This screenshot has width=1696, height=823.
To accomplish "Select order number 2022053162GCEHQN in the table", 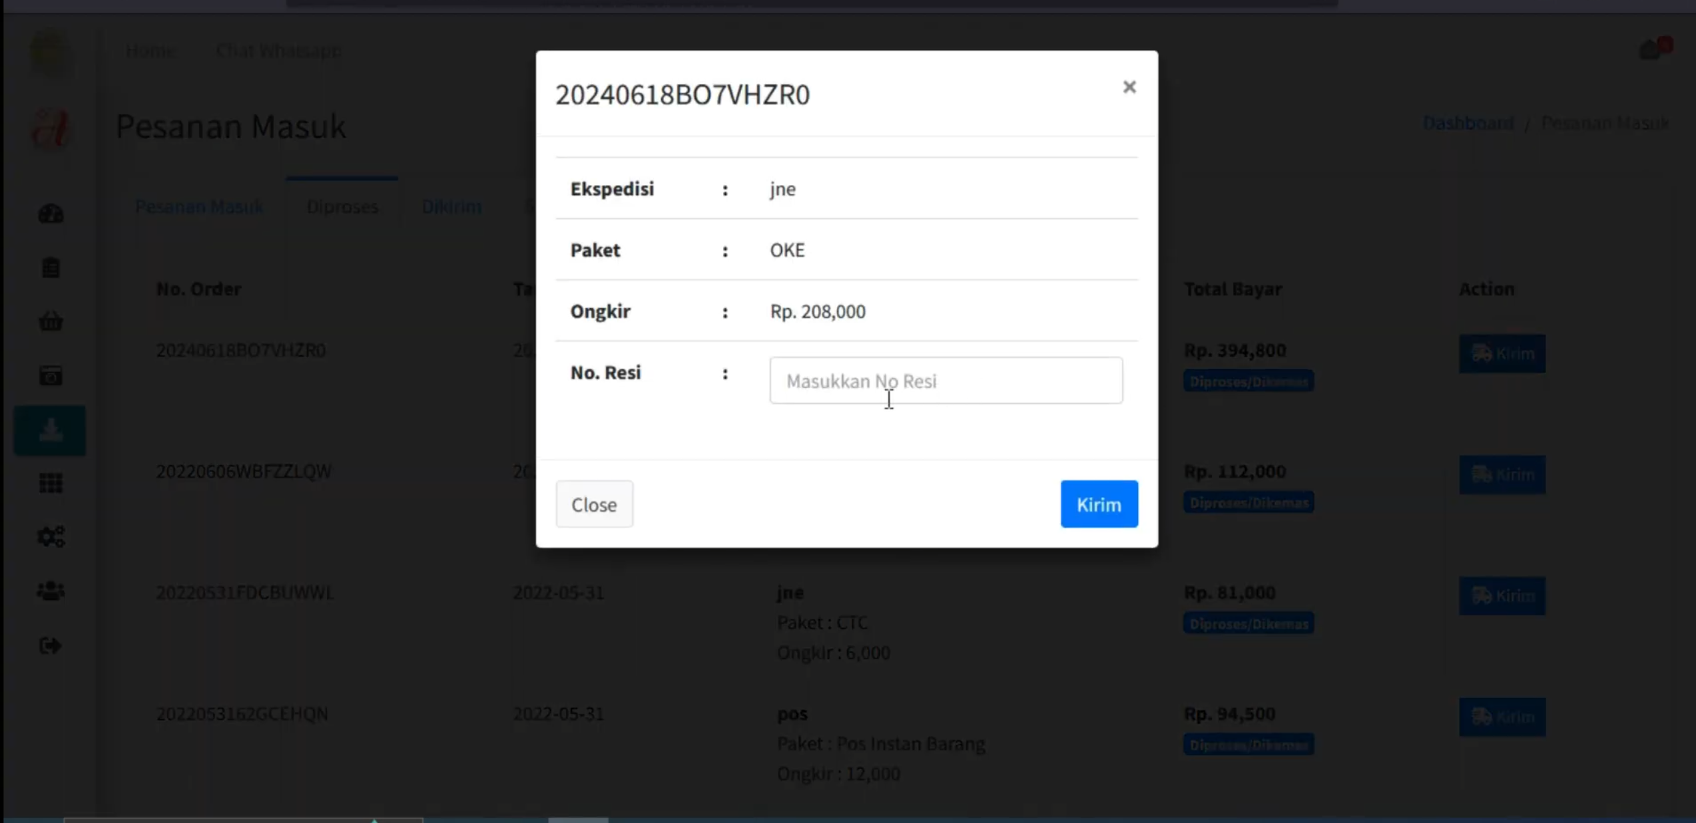I will [x=242, y=713].
